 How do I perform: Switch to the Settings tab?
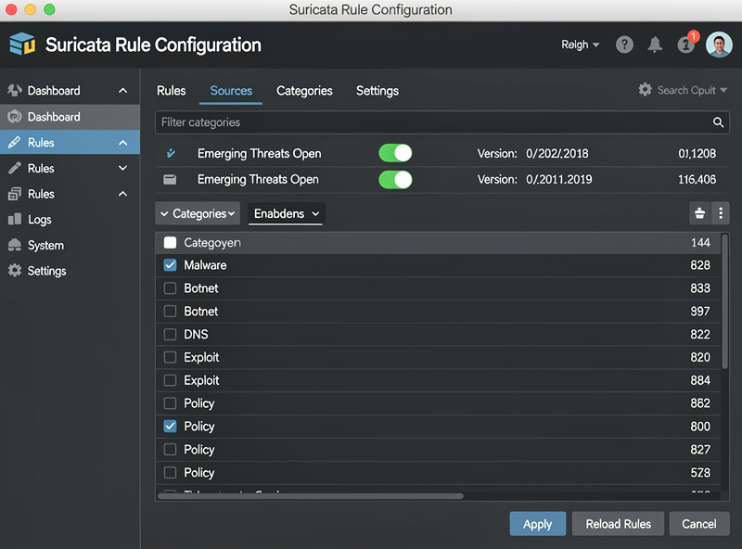pos(377,90)
